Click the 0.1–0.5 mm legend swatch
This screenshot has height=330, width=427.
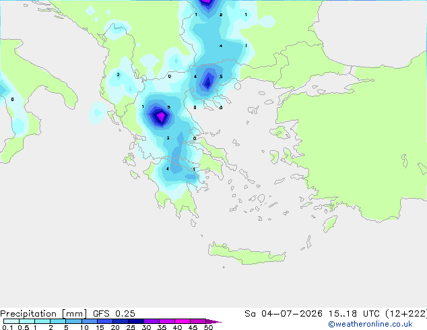11,321
